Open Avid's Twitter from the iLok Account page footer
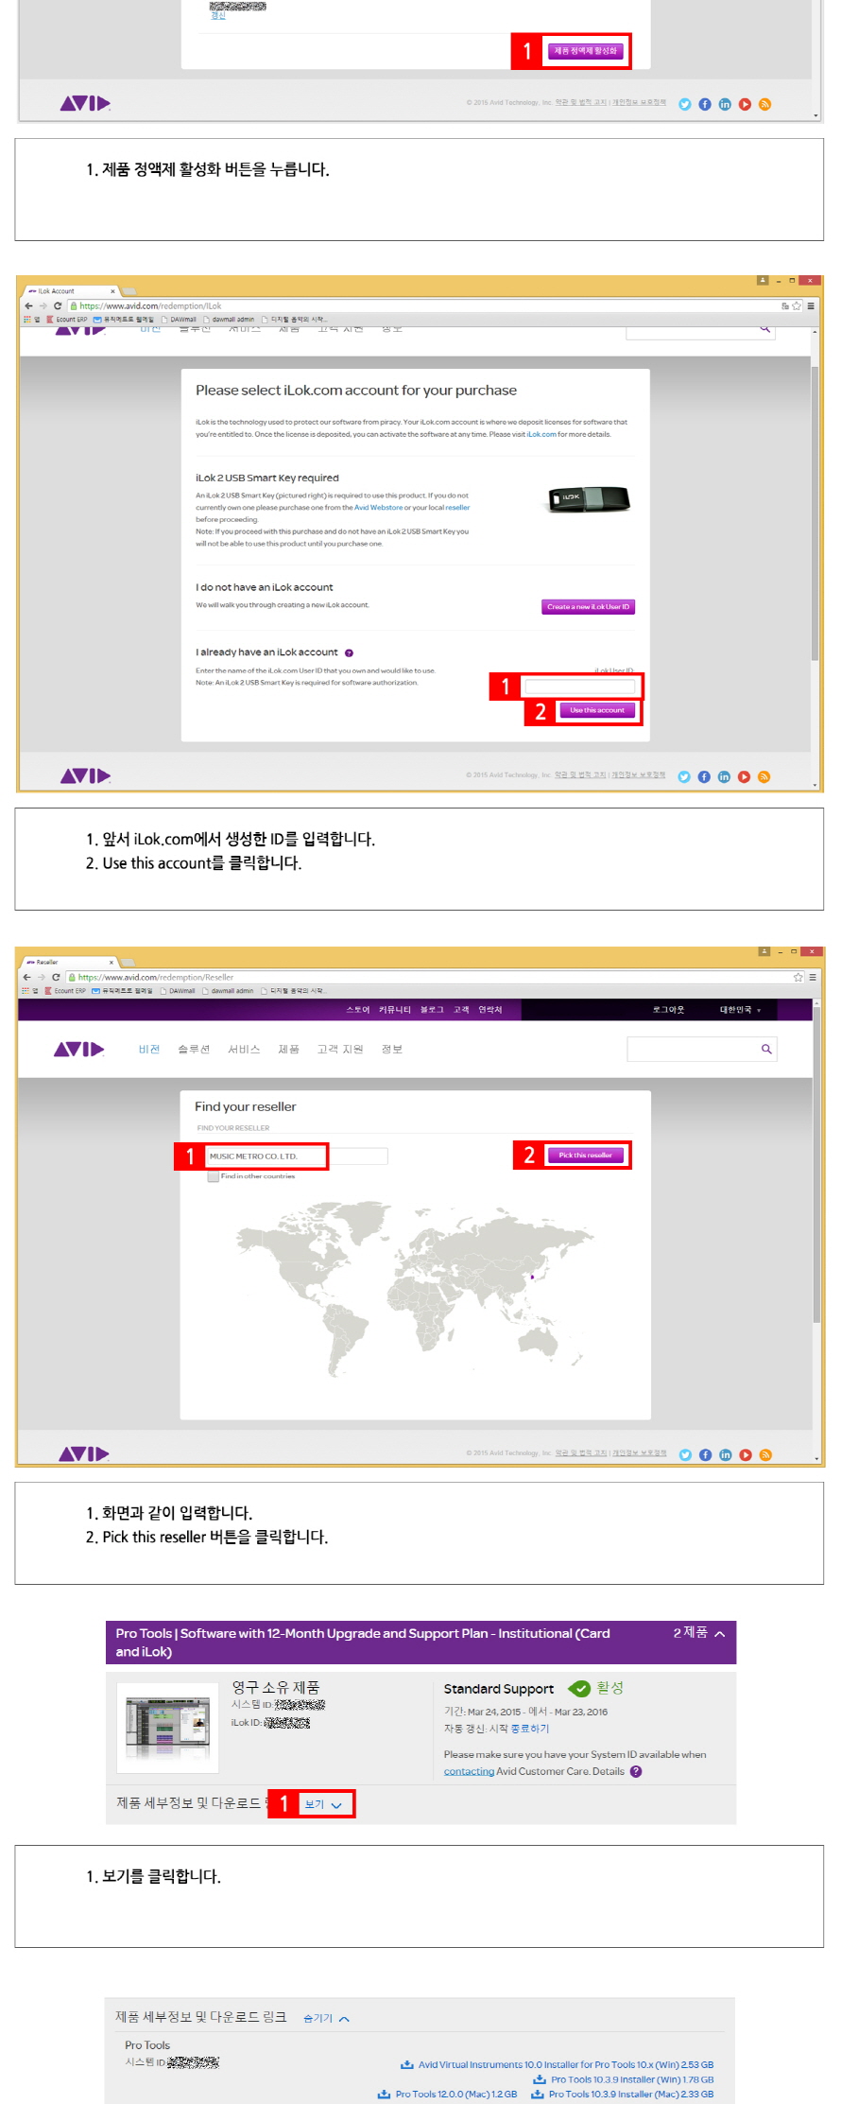 tap(683, 776)
